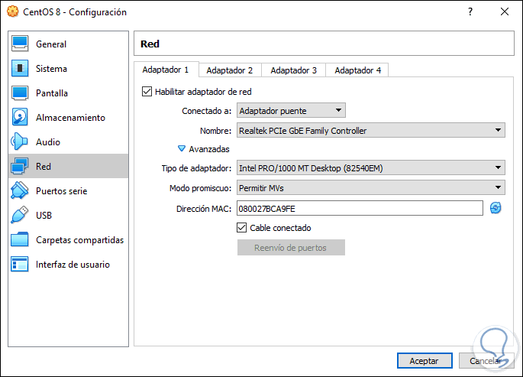
Task: Uncheck the Cable conectado checkbox
Action: [242, 228]
